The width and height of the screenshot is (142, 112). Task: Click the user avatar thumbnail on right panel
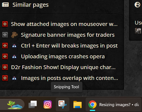[138, 30]
